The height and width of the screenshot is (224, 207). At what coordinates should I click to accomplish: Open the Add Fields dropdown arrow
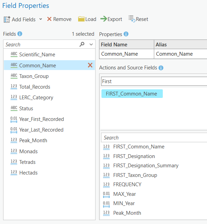(40, 19)
